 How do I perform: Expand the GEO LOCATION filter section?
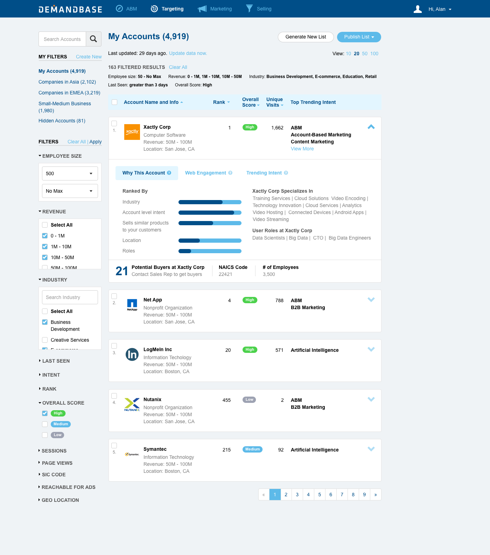(59, 500)
